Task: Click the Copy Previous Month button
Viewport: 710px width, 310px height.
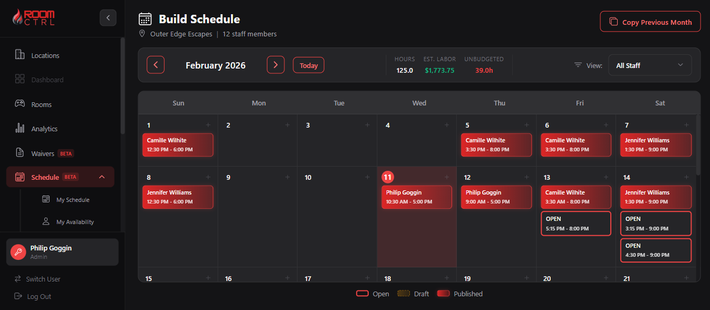Action: [x=650, y=21]
